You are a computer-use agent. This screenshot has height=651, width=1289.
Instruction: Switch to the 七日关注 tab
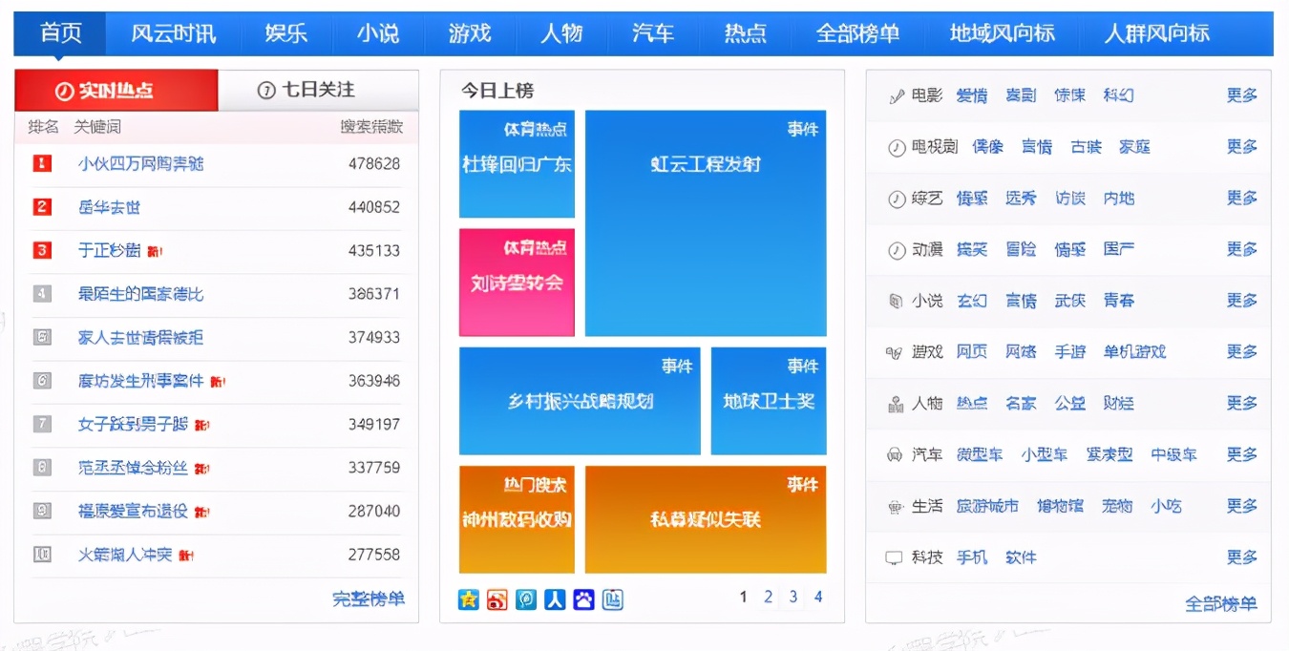click(320, 90)
